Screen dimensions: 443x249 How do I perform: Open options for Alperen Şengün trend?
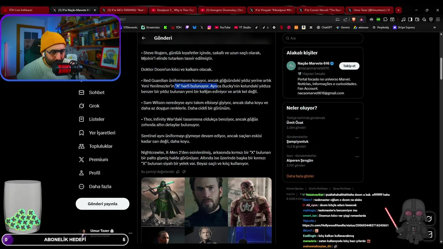[x=357, y=157]
